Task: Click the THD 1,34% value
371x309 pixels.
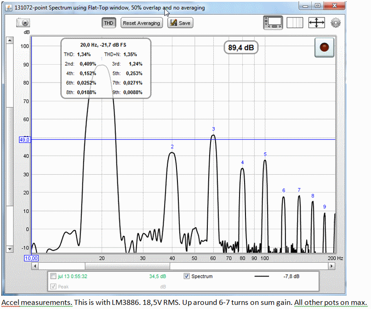Action: tap(84, 54)
